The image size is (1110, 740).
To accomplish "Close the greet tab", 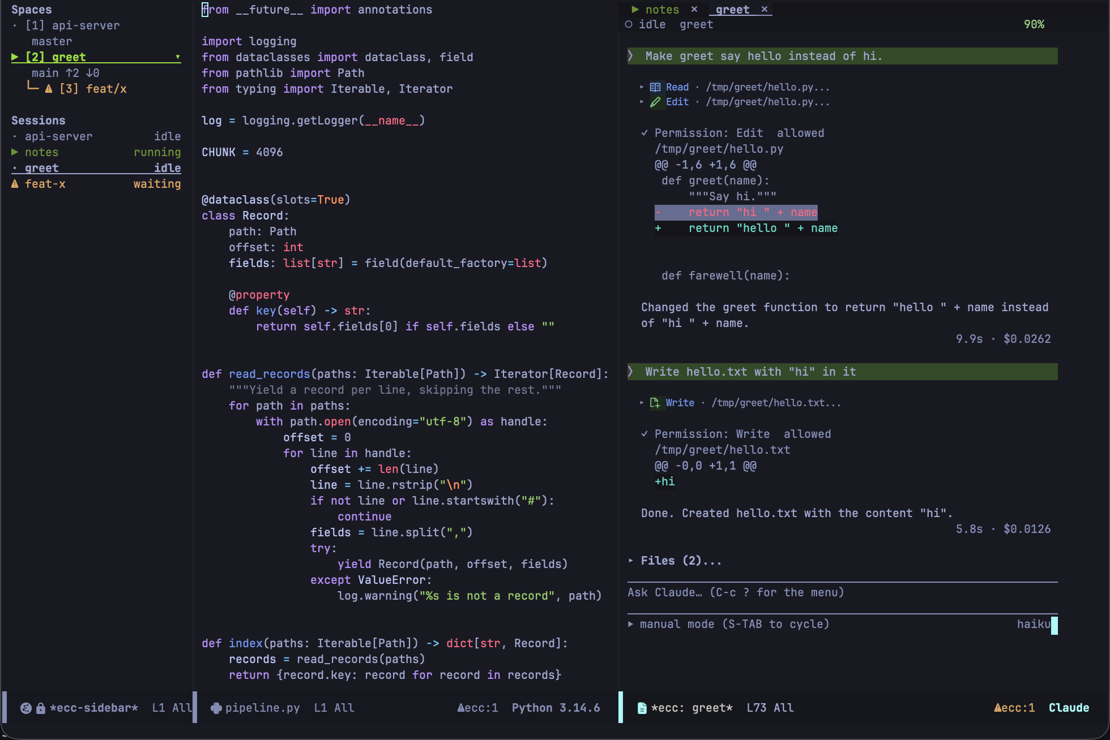I will pyautogui.click(x=764, y=9).
